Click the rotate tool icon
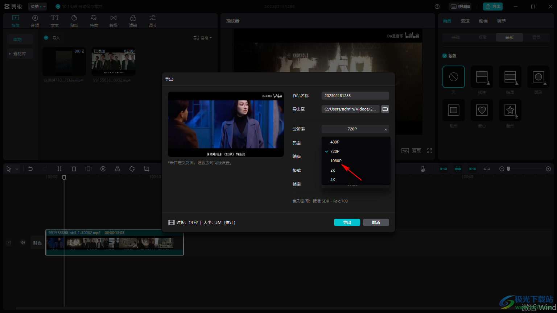557x313 pixels. (x=132, y=169)
